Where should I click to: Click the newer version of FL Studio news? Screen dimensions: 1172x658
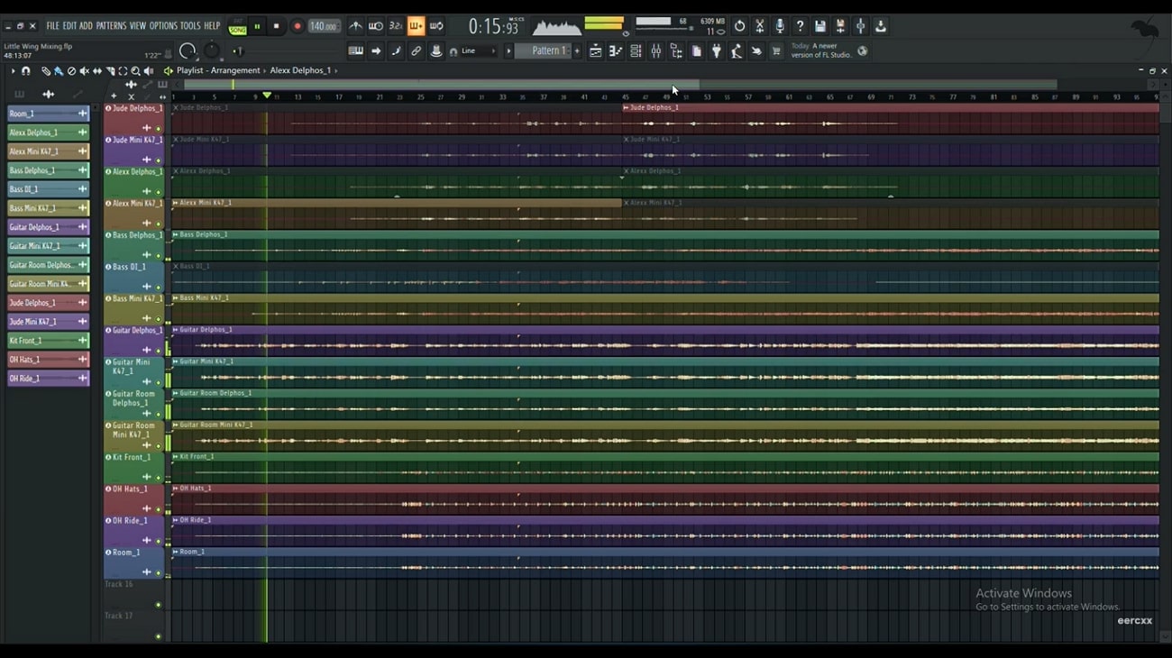pyautogui.click(x=820, y=50)
